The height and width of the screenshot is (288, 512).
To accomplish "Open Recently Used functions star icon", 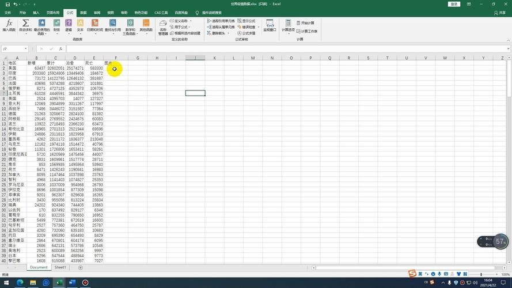I will 42,23.
